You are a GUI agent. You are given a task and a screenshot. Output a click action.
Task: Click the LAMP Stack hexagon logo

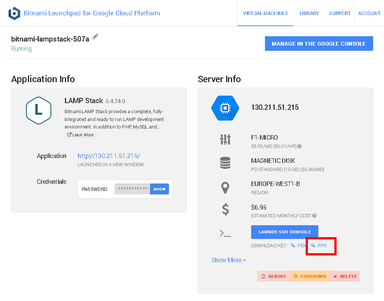point(39,110)
